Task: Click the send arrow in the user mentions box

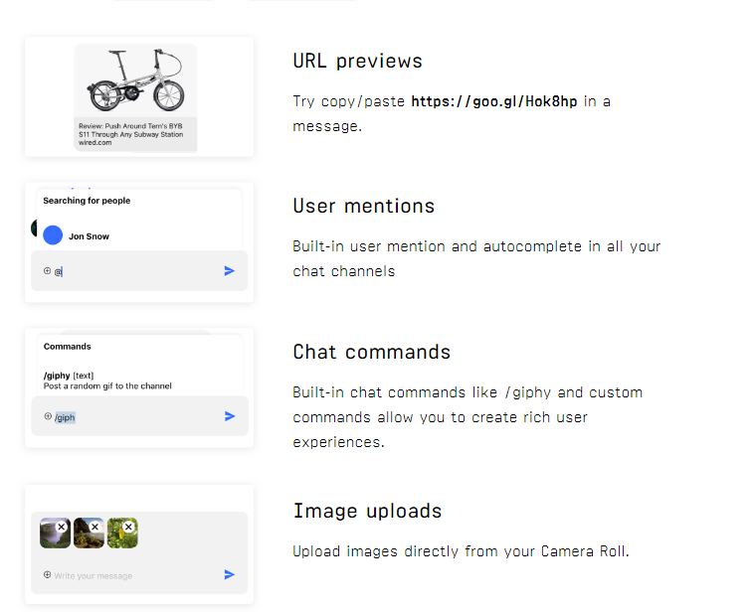Action: [230, 270]
